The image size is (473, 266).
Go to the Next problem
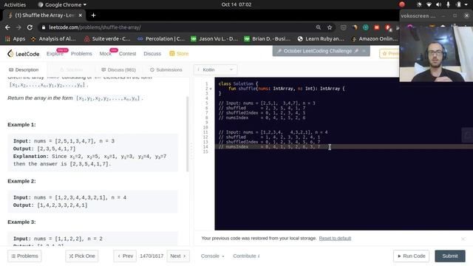pos(178,256)
